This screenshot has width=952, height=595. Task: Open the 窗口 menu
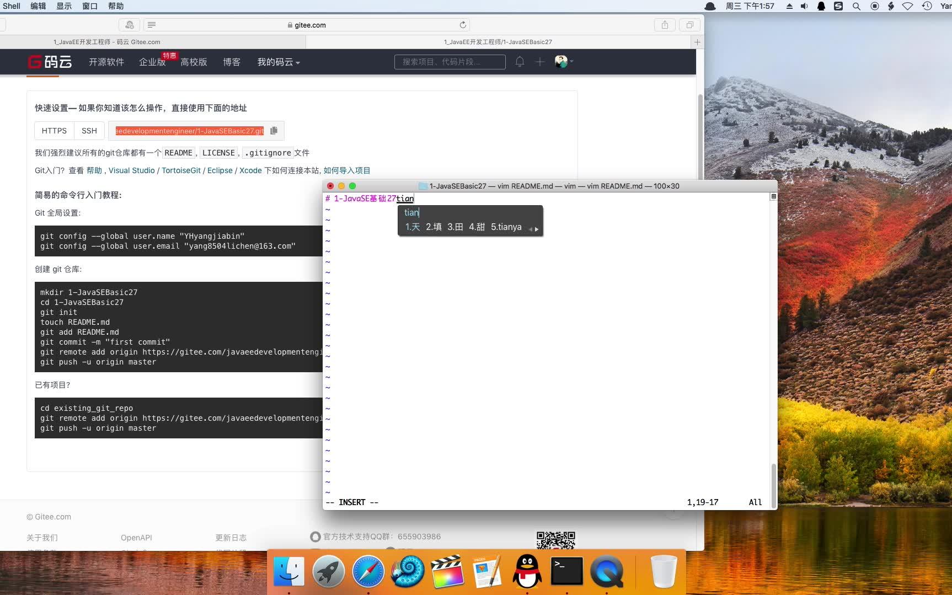pos(90,6)
